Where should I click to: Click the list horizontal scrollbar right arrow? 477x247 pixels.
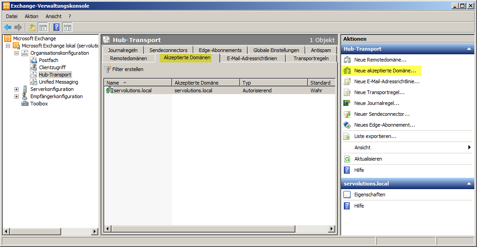[x=332, y=228]
